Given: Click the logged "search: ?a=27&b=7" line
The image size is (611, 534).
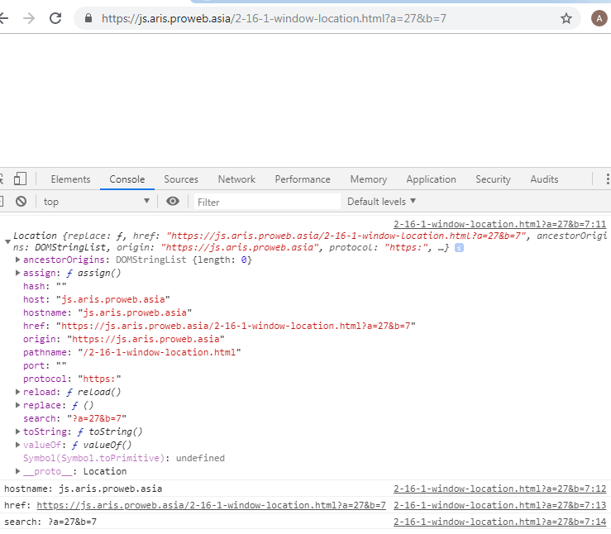Looking at the screenshot, I should point(50,522).
